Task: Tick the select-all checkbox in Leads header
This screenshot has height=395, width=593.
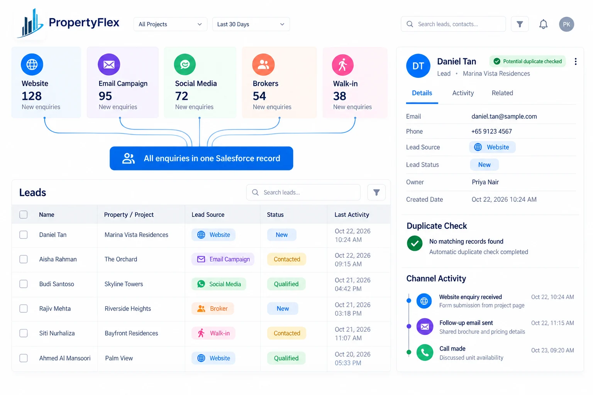Action: point(24,214)
